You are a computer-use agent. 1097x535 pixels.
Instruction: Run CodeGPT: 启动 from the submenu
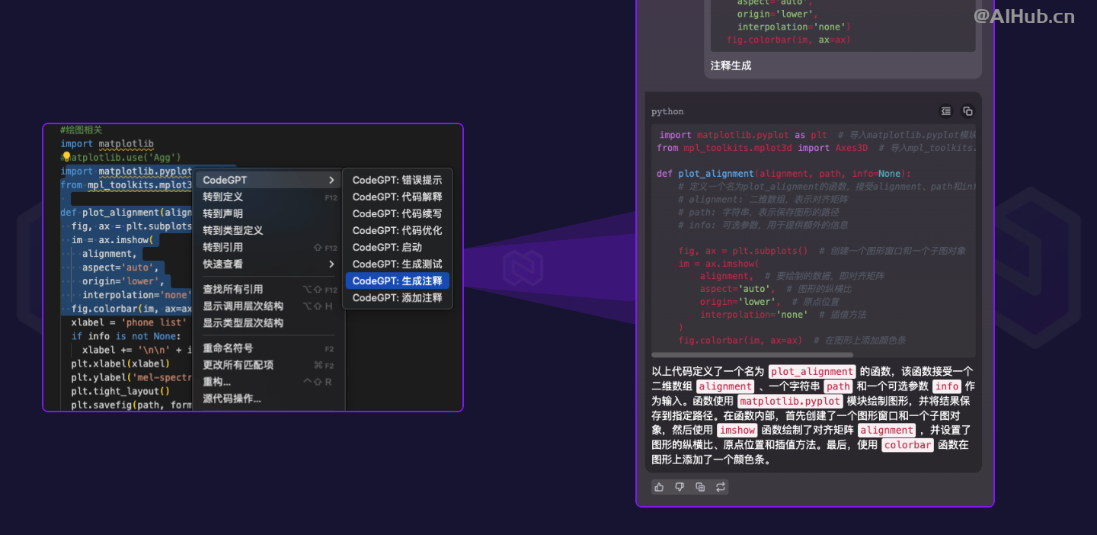398,247
